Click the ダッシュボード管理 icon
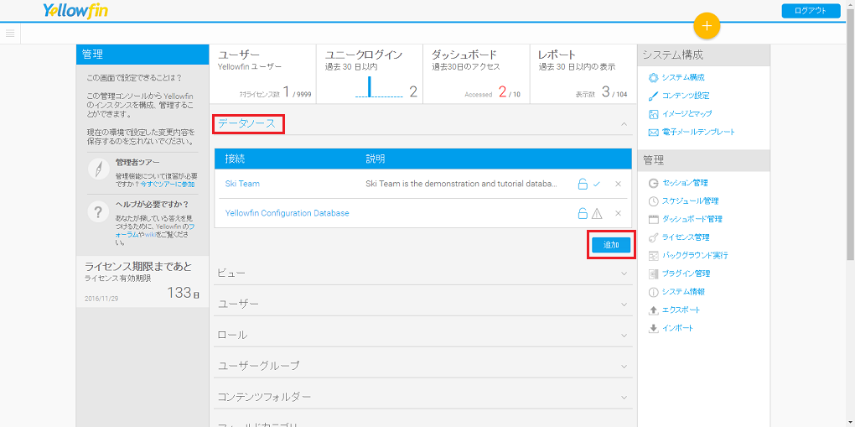The width and height of the screenshot is (855, 427). click(x=653, y=219)
